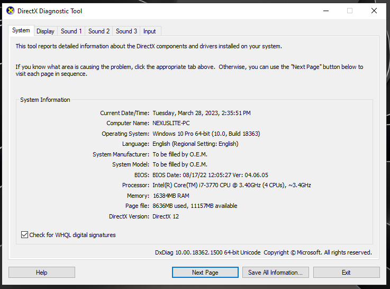Image resolution: width=390 pixels, height=289 pixels.
Task: Click the Next Page button
Action: click(x=205, y=273)
